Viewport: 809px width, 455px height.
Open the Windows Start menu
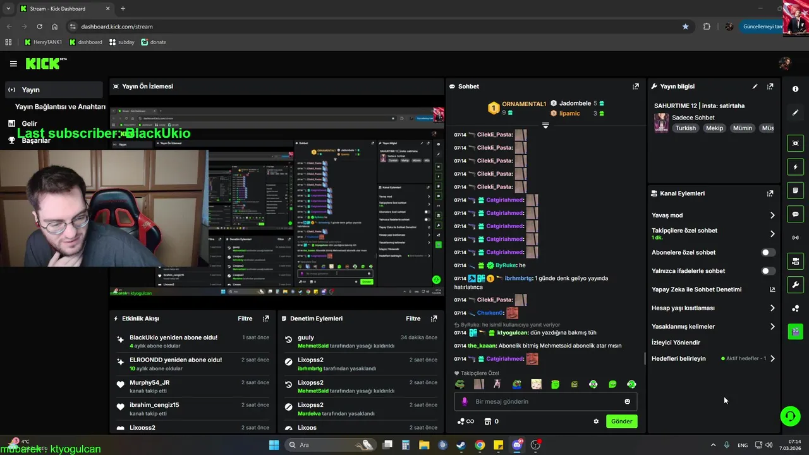point(274,445)
